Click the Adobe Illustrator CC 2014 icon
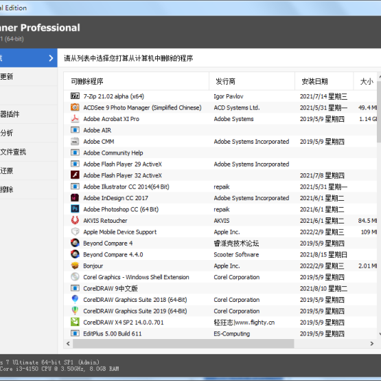The height and width of the screenshot is (381, 381). coord(75,186)
